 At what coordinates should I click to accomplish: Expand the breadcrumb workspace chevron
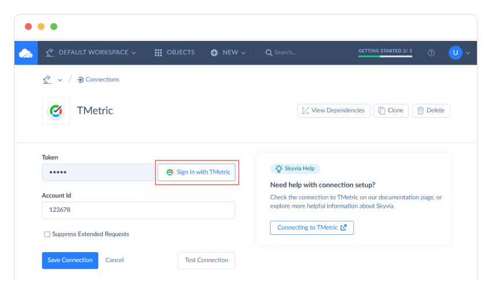tap(60, 80)
